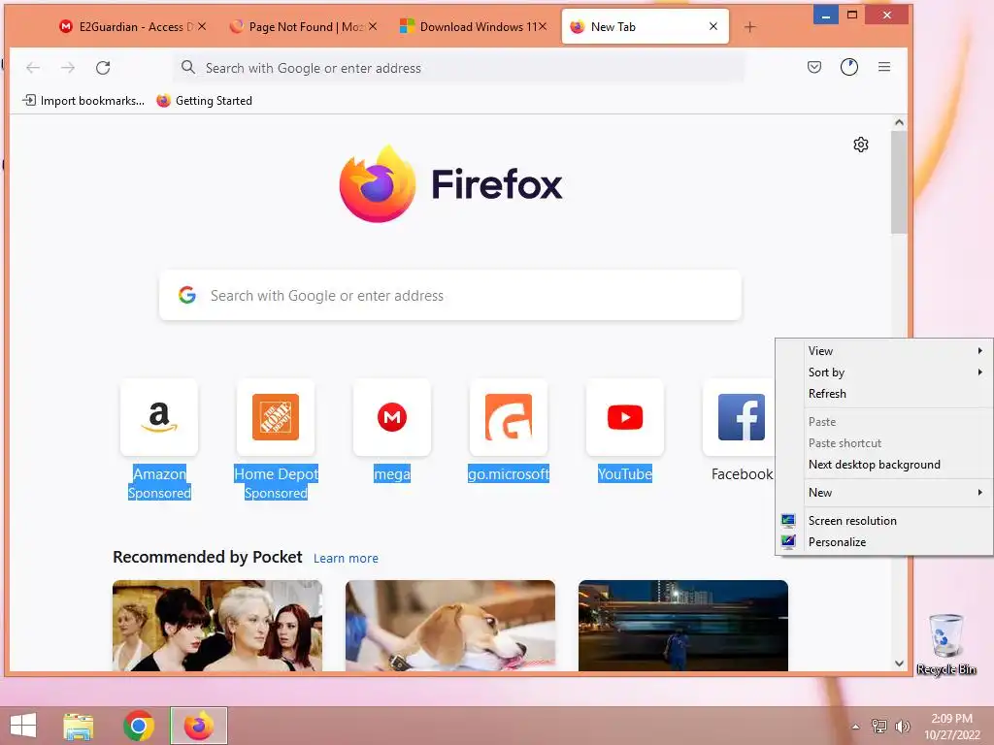
Task: Click Import bookmarks in the bookmarks toolbar
Action: pos(83,101)
